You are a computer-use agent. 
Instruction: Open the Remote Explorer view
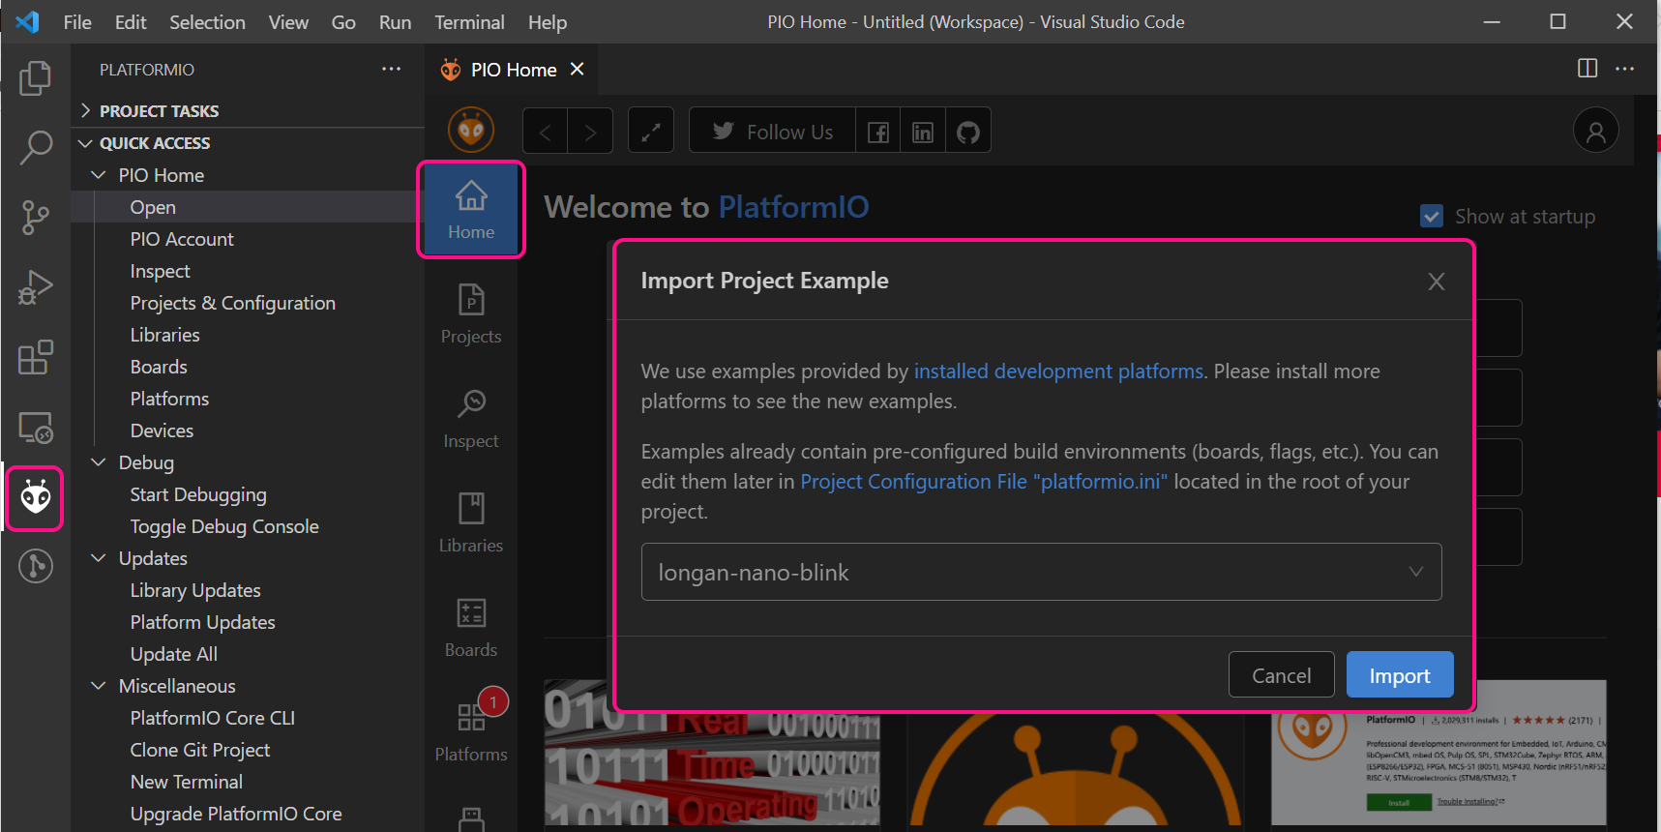(36, 427)
